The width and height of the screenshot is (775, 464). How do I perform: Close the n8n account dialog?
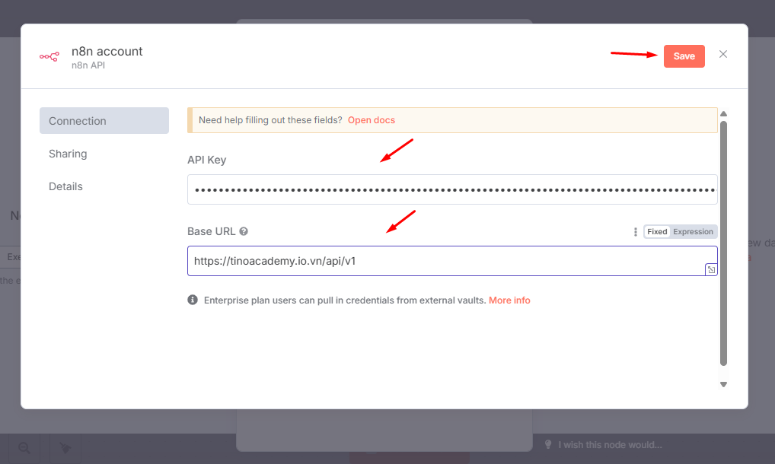point(723,54)
